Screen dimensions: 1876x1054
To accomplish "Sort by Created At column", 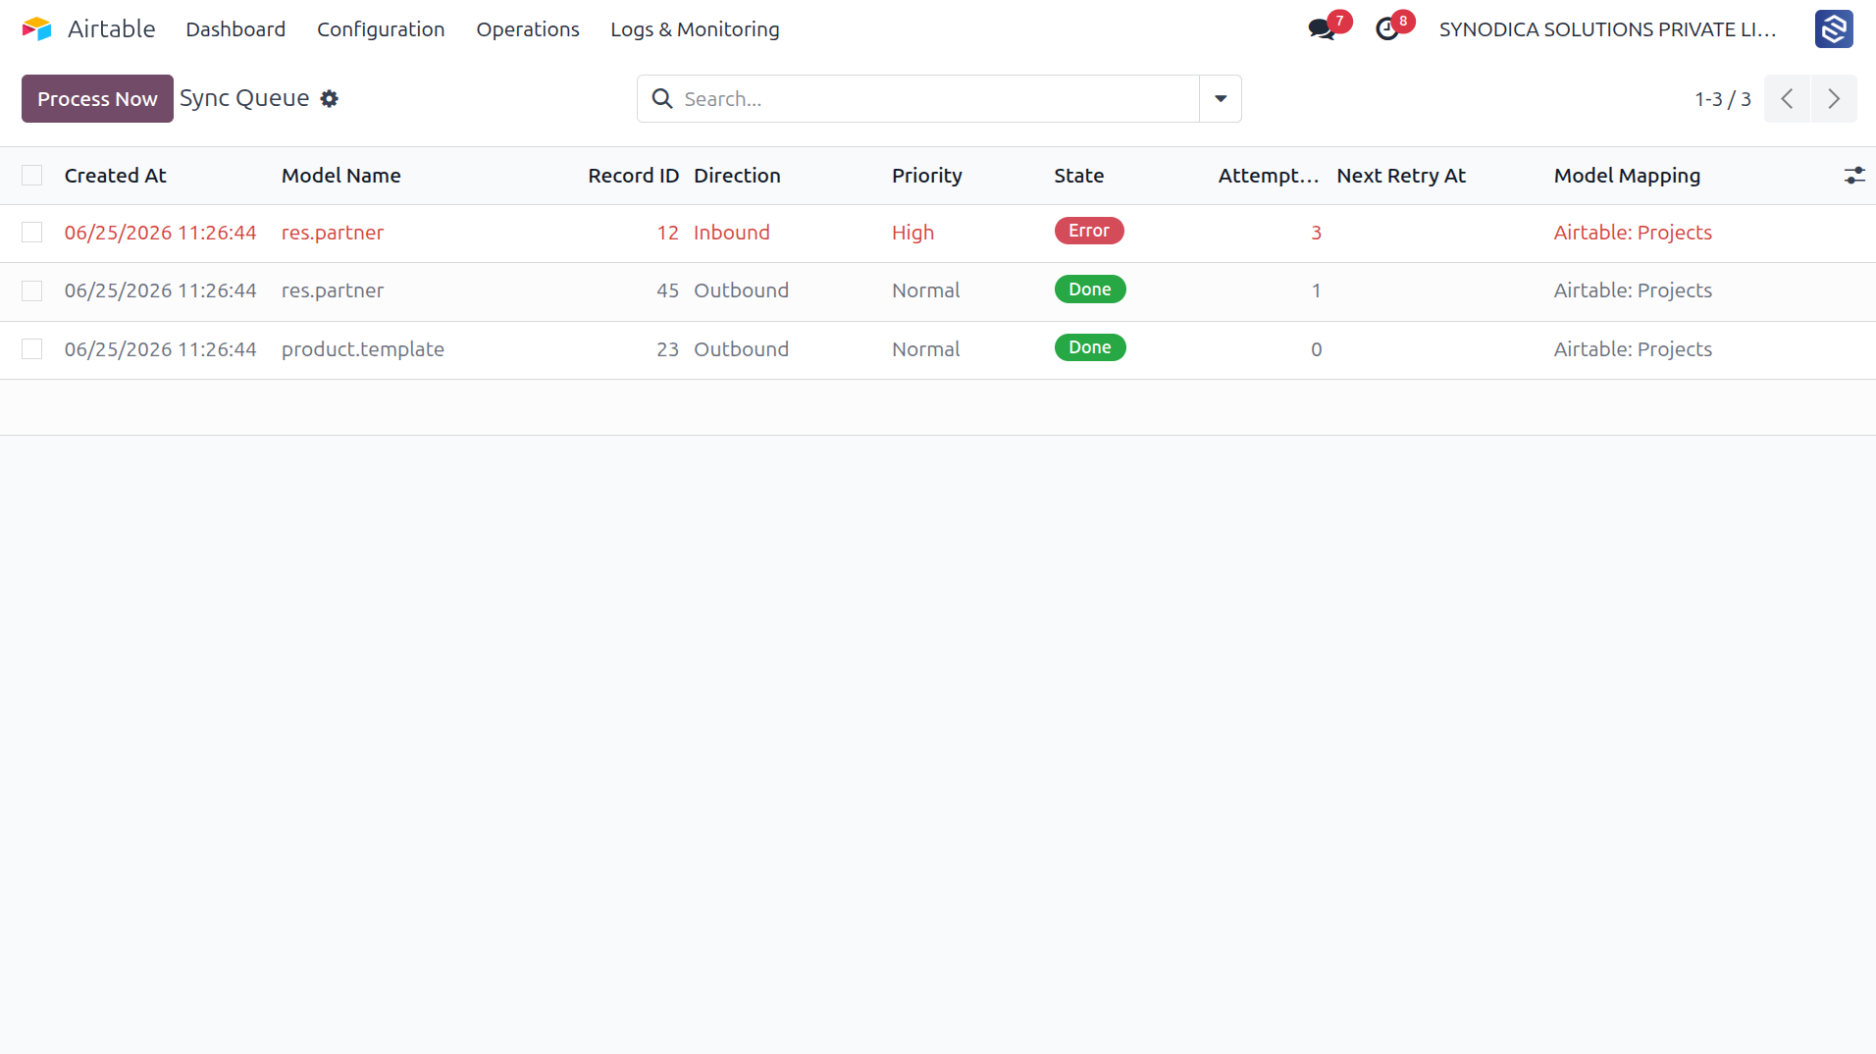I will 116,176.
